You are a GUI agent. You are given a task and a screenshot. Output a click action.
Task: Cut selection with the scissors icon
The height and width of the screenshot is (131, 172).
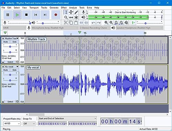pyautogui.click(x=66, y=23)
